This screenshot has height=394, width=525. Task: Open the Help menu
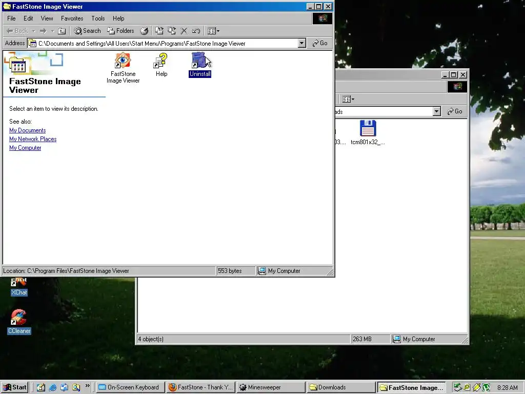click(x=118, y=18)
